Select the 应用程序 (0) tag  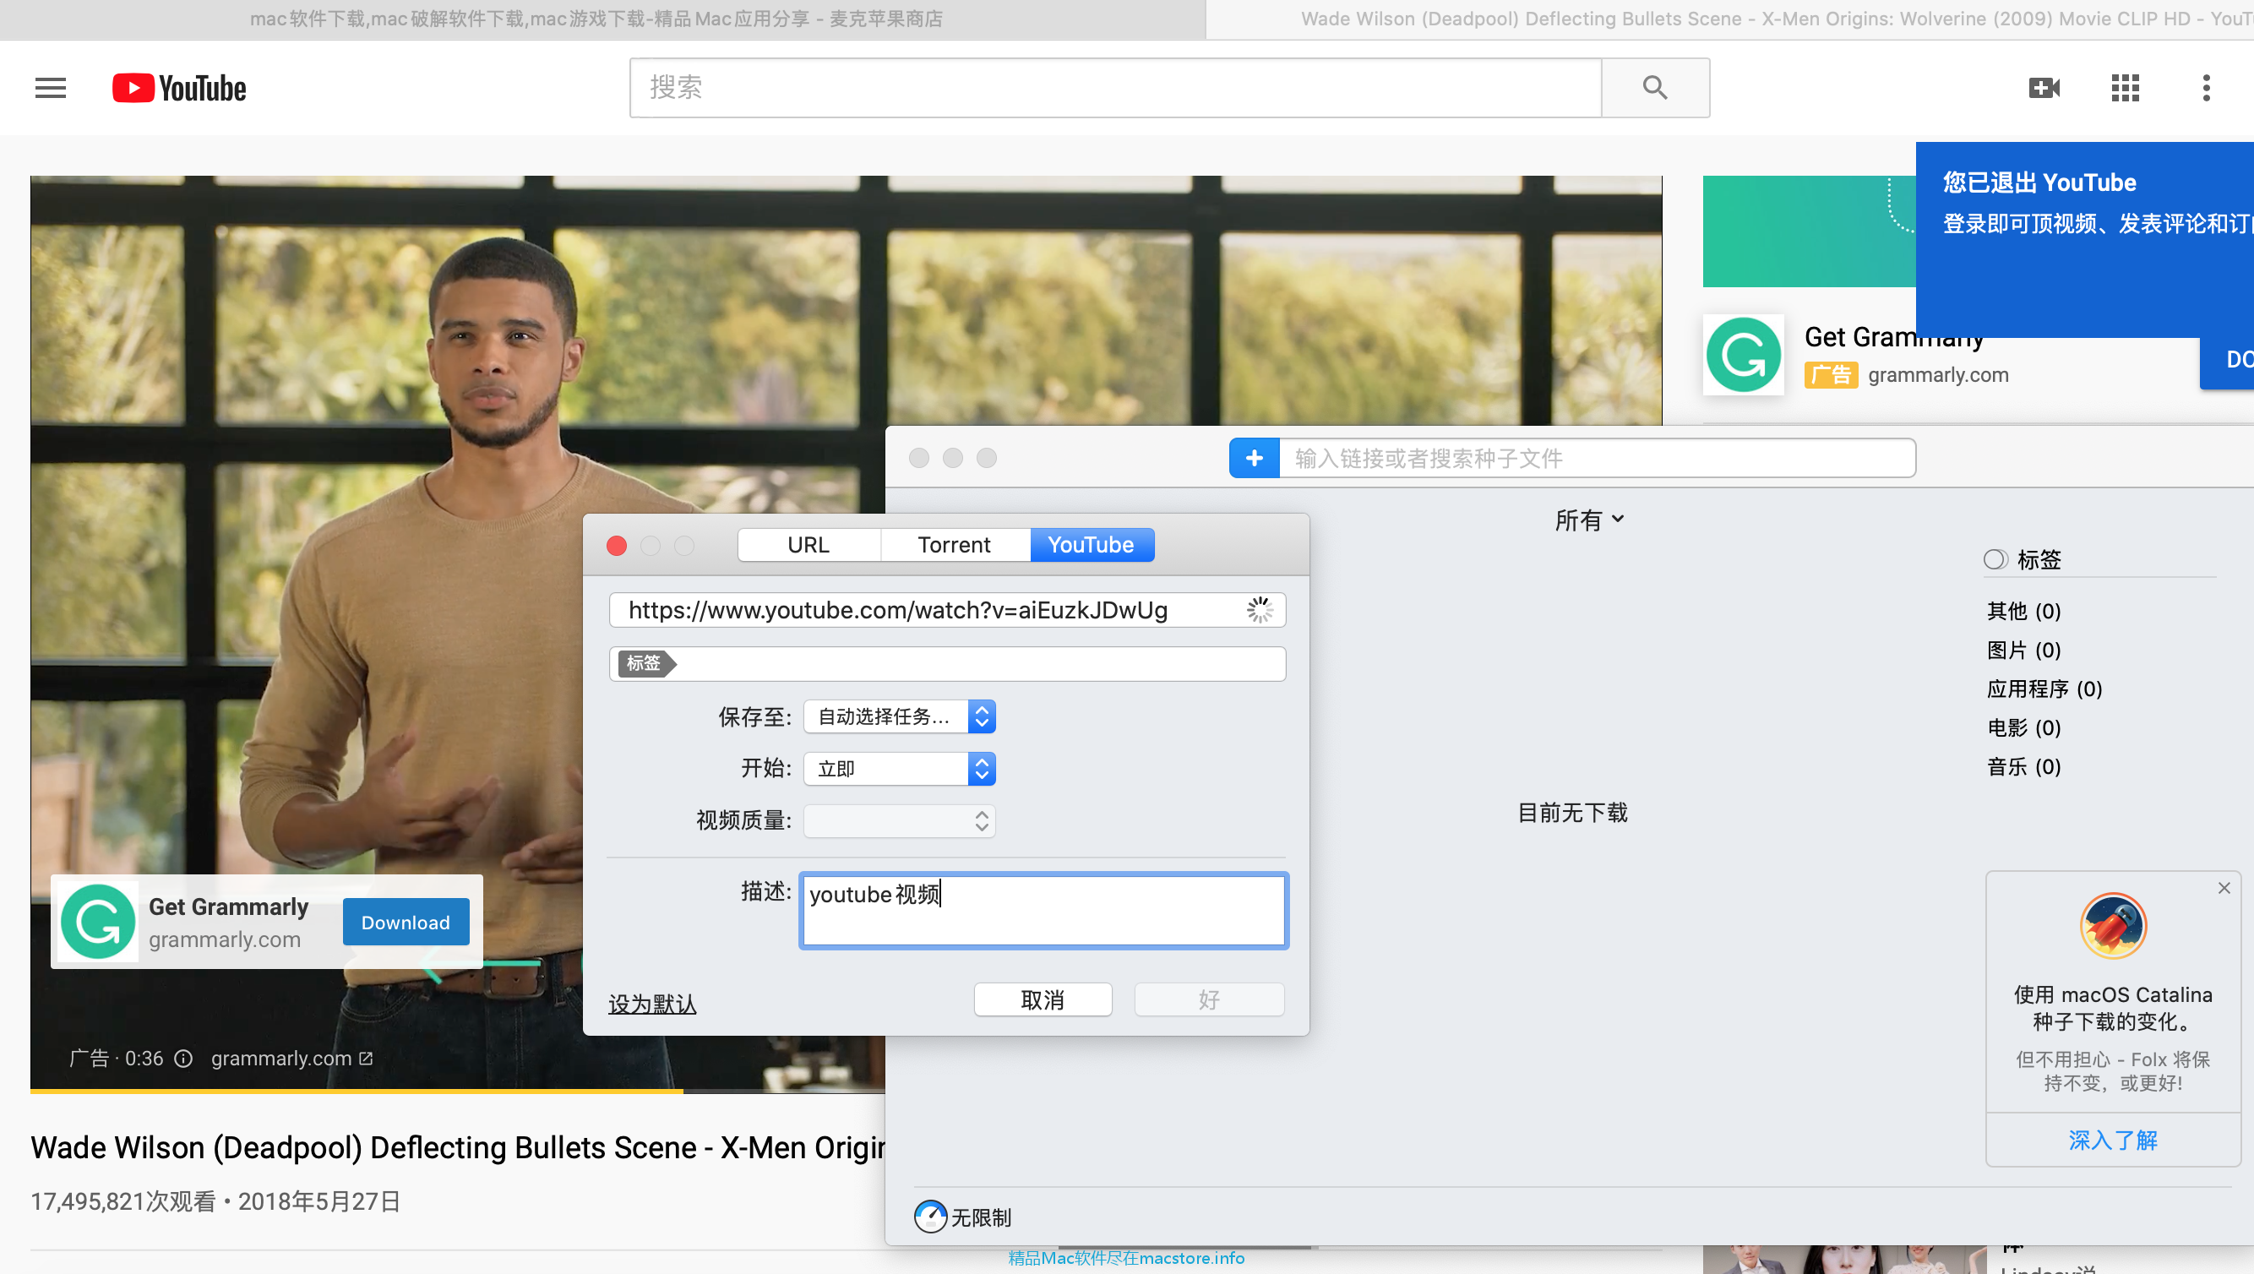[x=2044, y=689]
